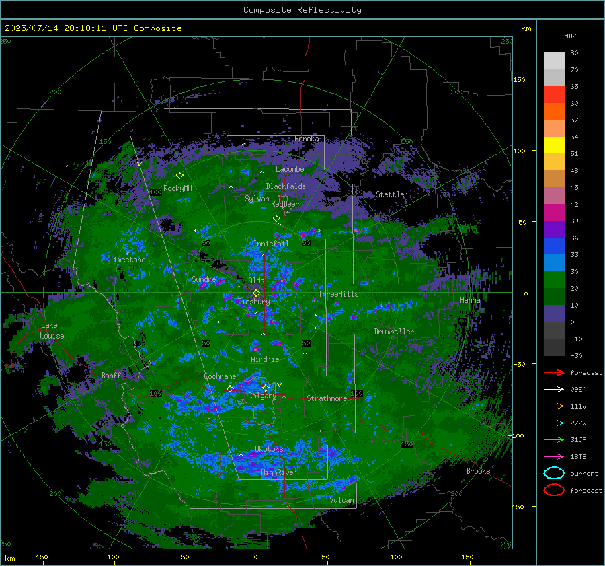The width and height of the screenshot is (605, 566).
Task: Click the km unit label at bottom left
Action: click(9, 559)
